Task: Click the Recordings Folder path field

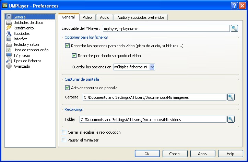Action: (153, 120)
